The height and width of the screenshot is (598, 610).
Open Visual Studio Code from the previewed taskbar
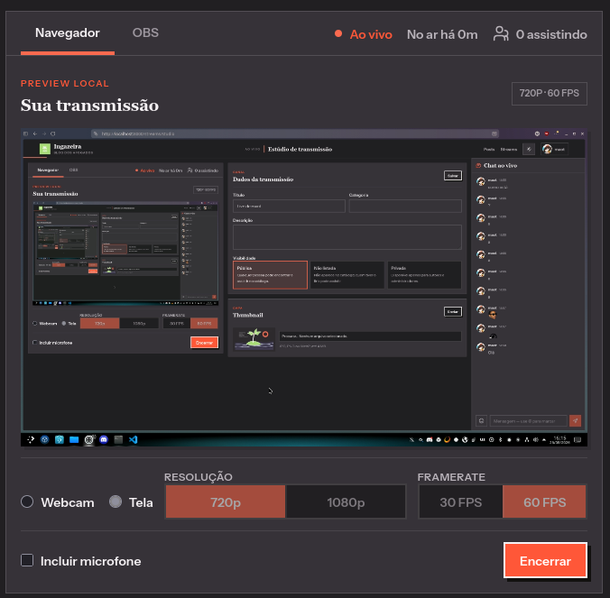click(133, 439)
